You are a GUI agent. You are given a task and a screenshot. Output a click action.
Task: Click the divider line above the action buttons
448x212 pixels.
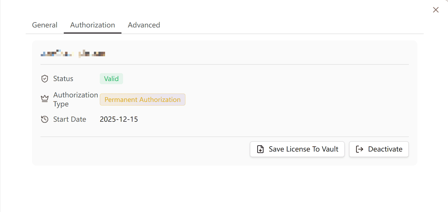click(224, 137)
